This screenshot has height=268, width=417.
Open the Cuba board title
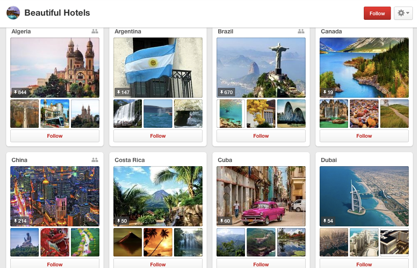225,160
